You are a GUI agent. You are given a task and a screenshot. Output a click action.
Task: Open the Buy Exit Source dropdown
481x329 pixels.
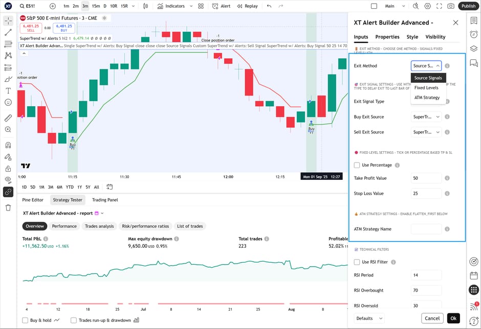tap(426, 116)
